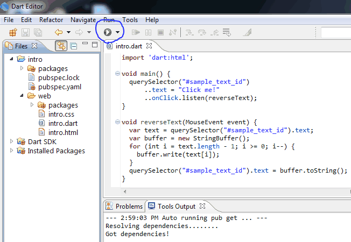Close the Tools Output tab

(x=202, y=206)
